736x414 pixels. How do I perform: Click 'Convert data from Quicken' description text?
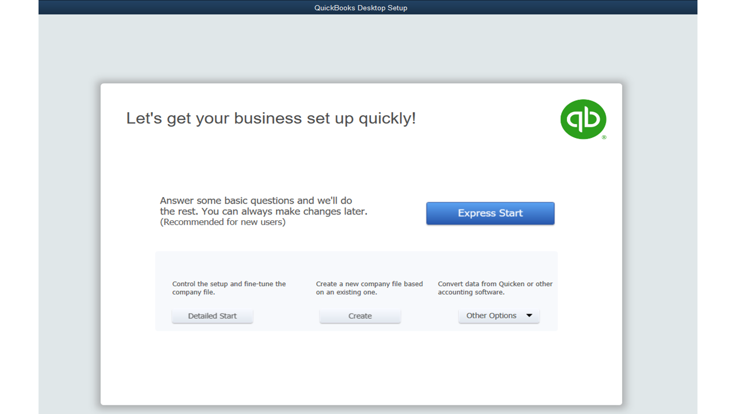495,287
